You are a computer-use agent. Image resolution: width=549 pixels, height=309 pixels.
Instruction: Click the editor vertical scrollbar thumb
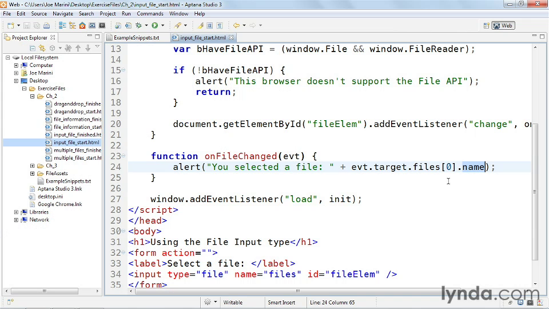(x=535, y=192)
